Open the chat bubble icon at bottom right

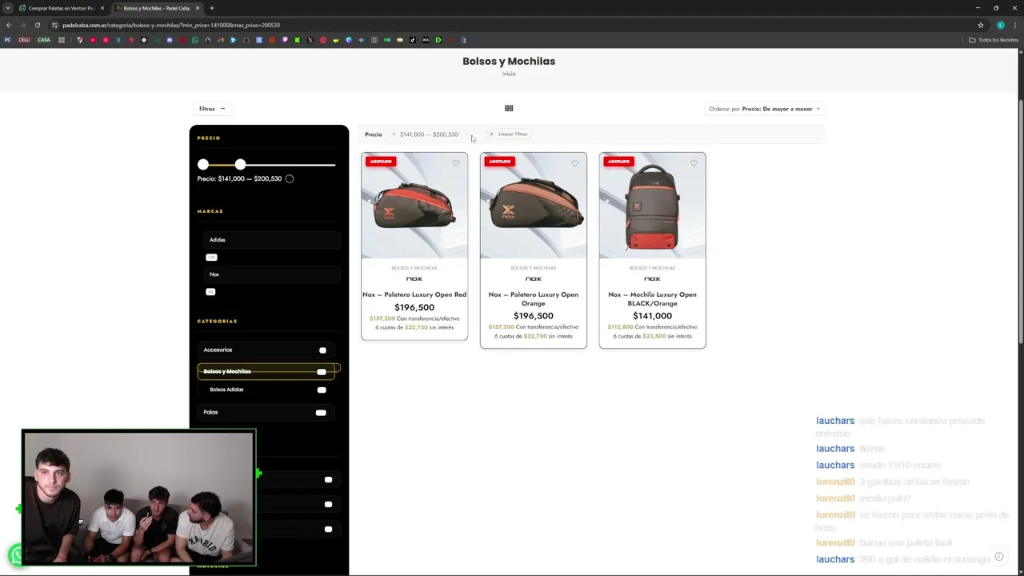click(x=998, y=557)
